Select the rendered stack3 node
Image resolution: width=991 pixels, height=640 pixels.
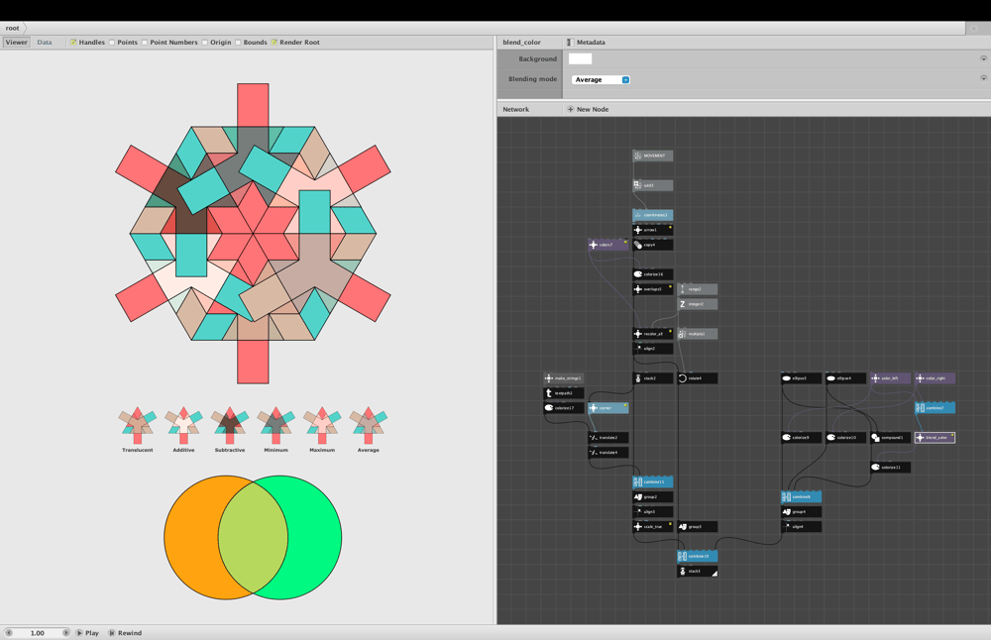697,571
